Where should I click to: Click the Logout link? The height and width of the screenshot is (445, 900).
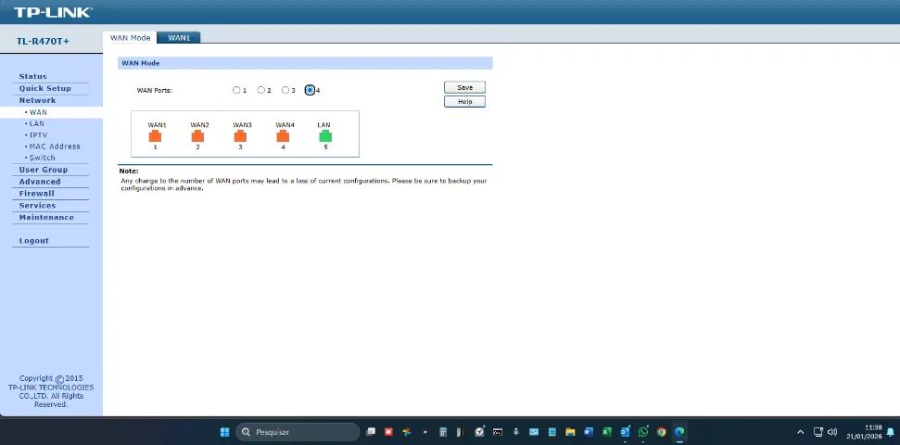pyautogui.click(x=34, y=241)
